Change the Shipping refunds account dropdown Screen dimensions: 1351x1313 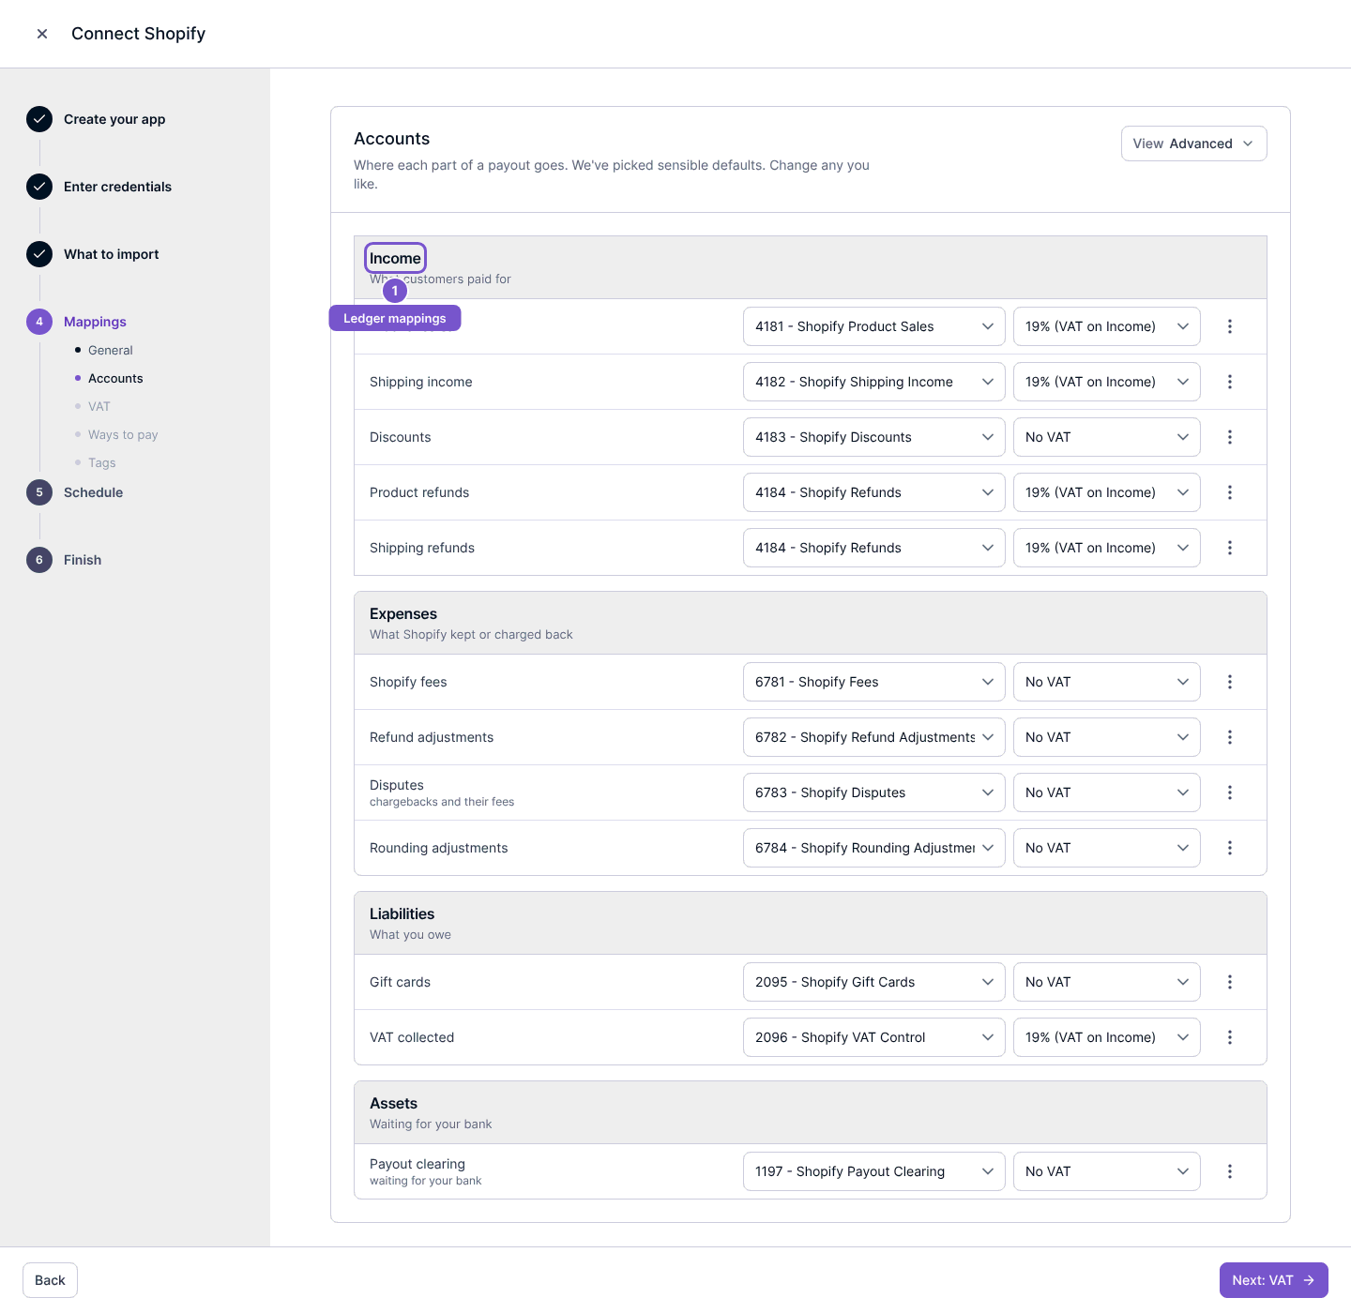point(873,548)
